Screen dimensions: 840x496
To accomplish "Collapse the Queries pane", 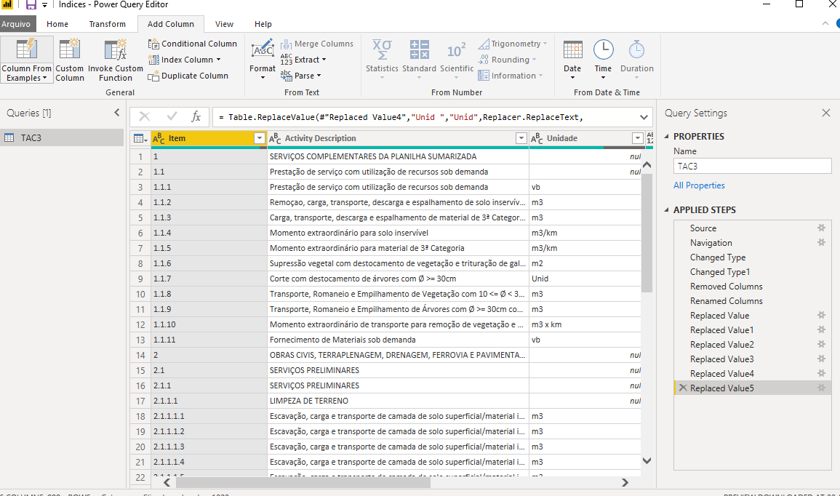I will click(x=117, y=113).
